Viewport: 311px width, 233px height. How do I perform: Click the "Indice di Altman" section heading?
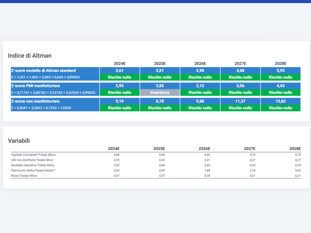click(30, 56)
